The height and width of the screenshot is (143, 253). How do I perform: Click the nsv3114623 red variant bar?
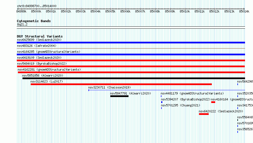[x=121, y=84]
